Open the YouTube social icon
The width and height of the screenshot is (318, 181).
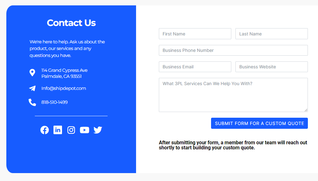84,130
